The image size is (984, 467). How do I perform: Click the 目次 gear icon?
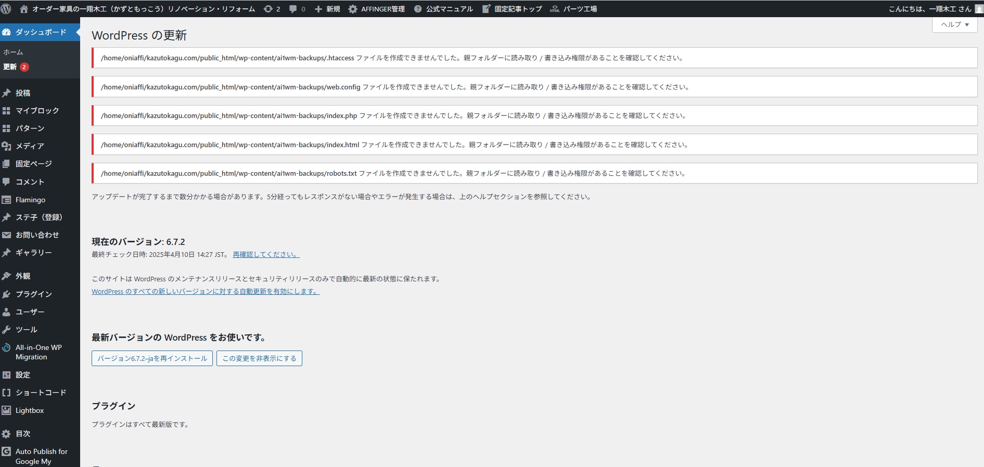click(x=6, y=434)
